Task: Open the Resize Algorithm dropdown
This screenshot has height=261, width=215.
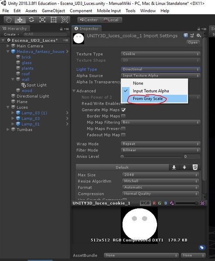Action: click(x=160, y=181)
